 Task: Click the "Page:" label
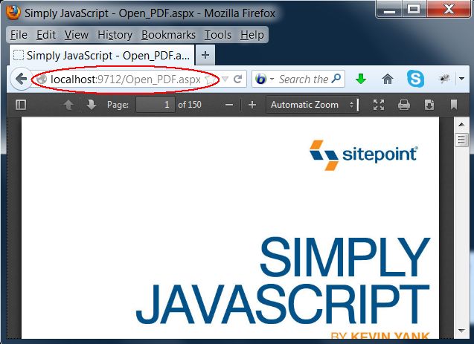point(118,105)
